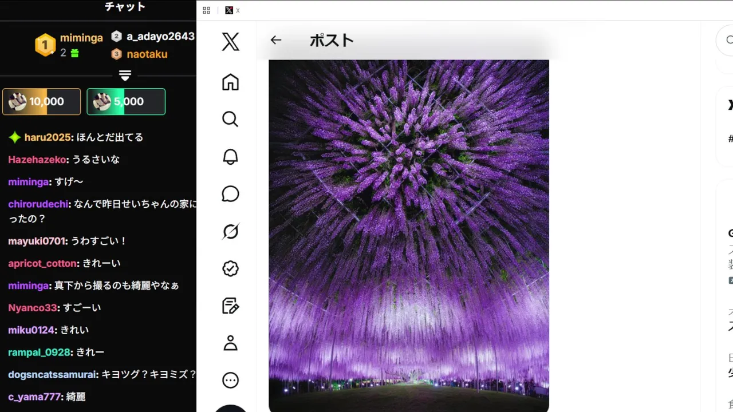
Task: Open haru2025 username in chat
Action: (48, 137)
